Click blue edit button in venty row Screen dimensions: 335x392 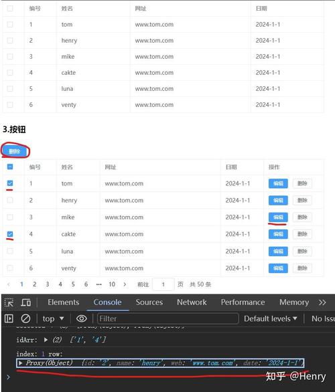[278, 268]
